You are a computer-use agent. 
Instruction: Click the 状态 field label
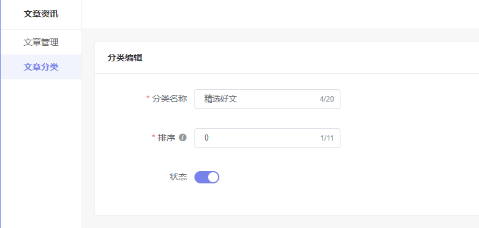click(178, 177)
